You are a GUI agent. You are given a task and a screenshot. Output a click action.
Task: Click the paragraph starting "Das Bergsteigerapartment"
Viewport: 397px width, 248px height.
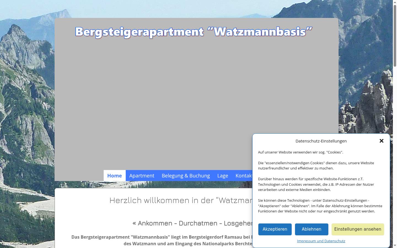[x=162, y=240]
